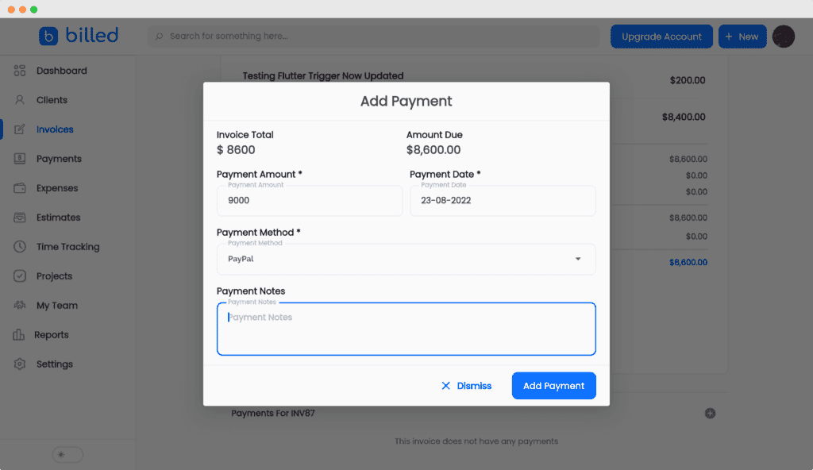
Task: Click the Upgrade Account button
Action: coord(661,37)
